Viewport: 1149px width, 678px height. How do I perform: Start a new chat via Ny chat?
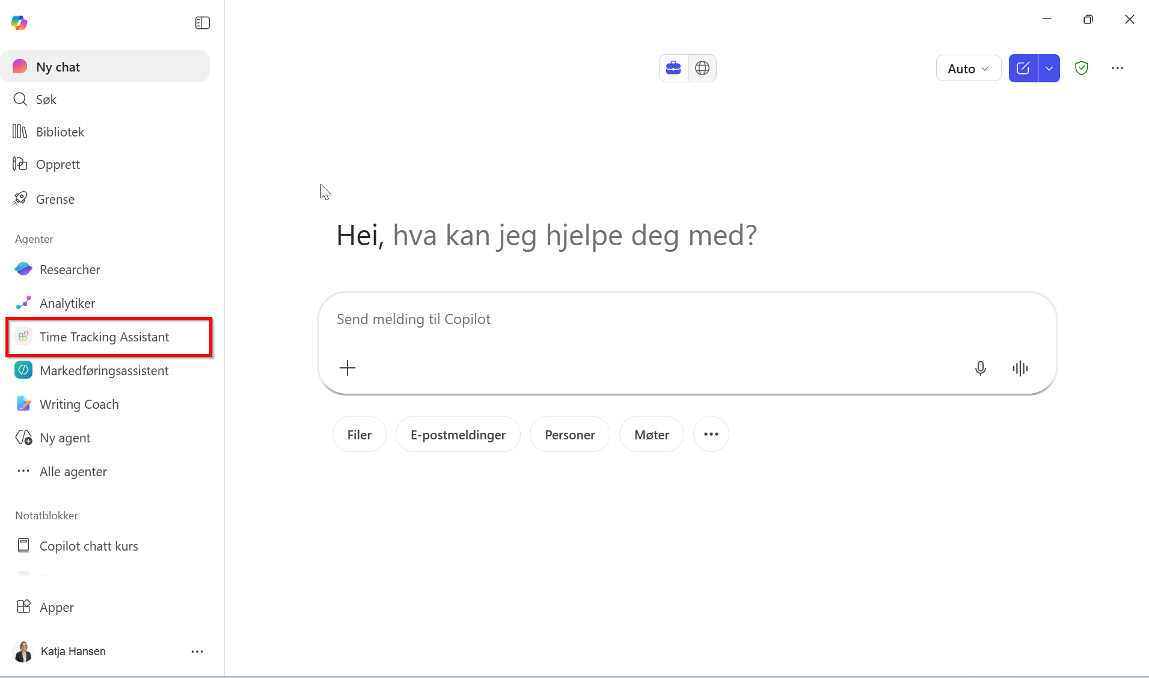[x=57, y=67]
